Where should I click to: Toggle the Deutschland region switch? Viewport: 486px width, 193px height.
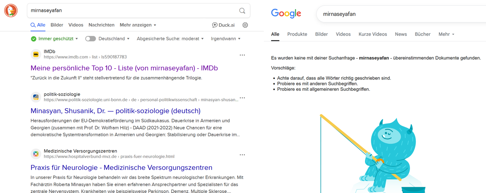[90, 39]
